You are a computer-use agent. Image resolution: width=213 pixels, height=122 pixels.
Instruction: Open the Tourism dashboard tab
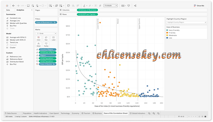(x=86, y=113)
